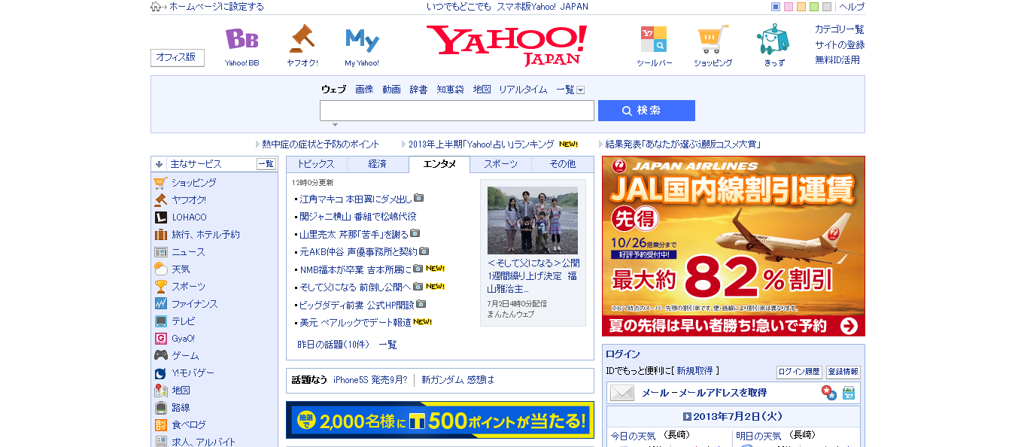Open the 熱中症の症状と予防のポイント link
The image size is (1015, 447).
321,144
